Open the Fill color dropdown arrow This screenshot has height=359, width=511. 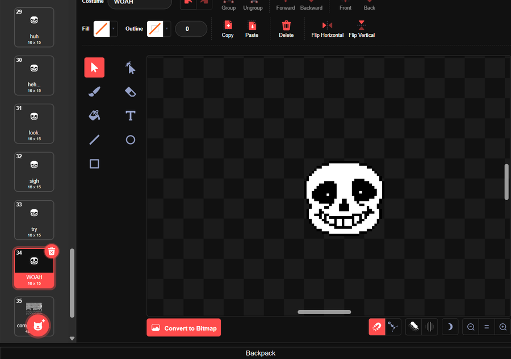click(114, 29)
